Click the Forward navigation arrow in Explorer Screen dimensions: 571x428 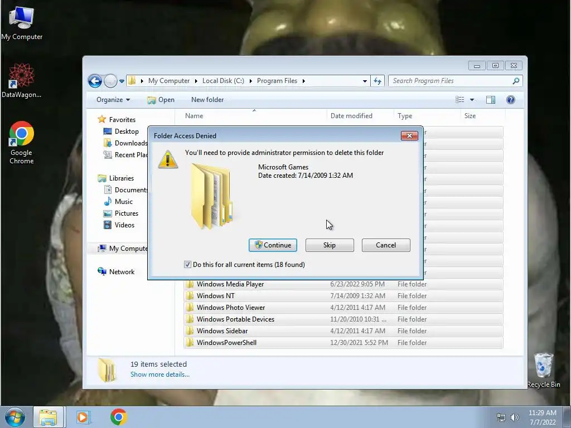point(110,81)
